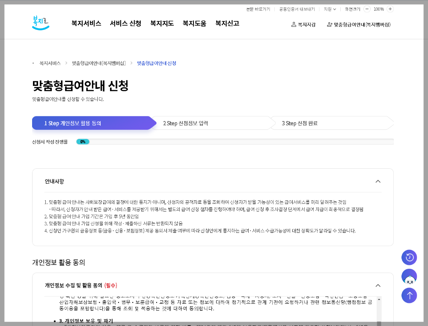The image size is (428, 326).
Task: Collapse 개인정보 수집 및 활용 동의 section
Action: 378,285
